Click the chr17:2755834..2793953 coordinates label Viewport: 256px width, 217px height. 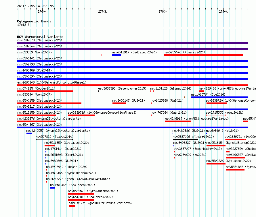36,6
